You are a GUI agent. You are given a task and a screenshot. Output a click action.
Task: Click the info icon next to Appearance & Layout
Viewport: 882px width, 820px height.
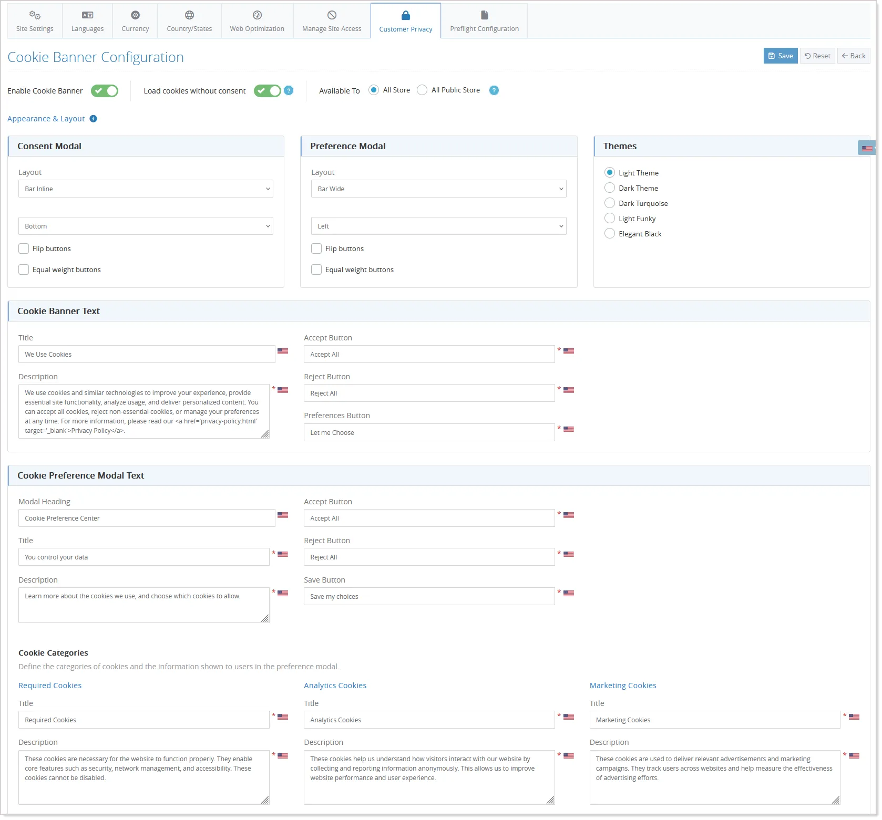click(93, 119)
